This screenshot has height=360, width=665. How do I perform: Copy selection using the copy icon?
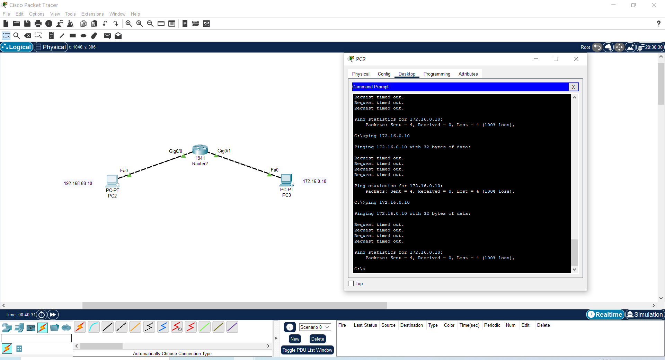(x=83, y=24)
